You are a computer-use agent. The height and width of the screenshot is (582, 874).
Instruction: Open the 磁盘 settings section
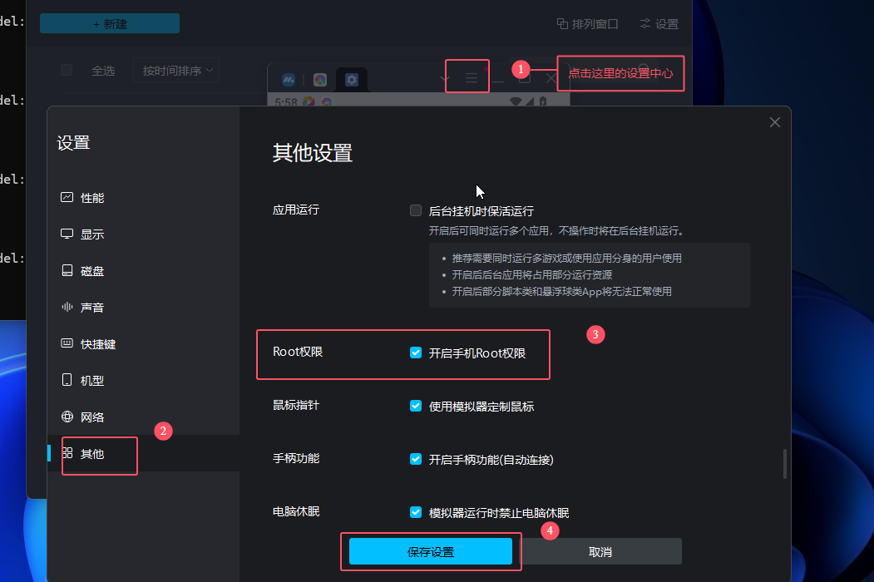point(143,271)
